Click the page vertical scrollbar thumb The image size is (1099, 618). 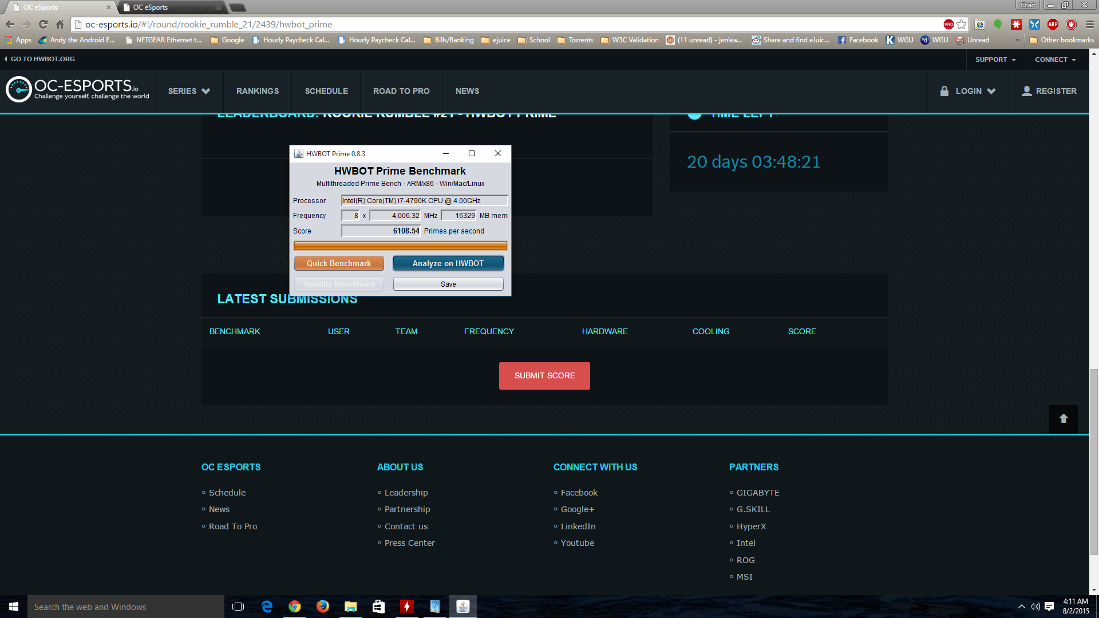pyautogui.click(x=1094, y=462)
